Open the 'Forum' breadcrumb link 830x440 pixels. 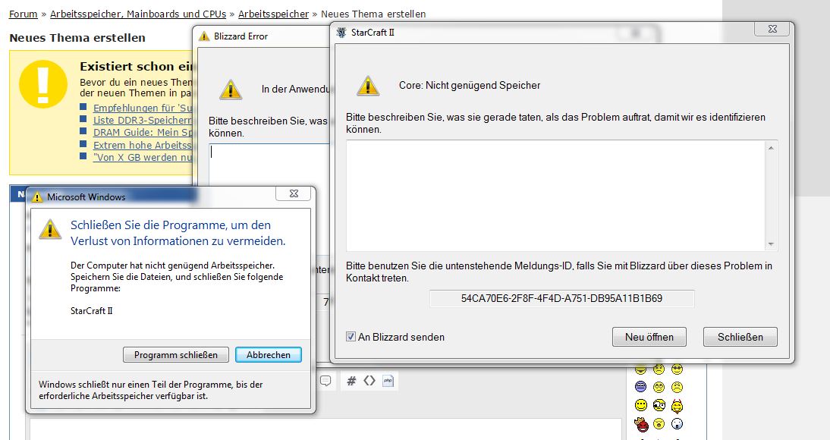[x=24, y=14]
